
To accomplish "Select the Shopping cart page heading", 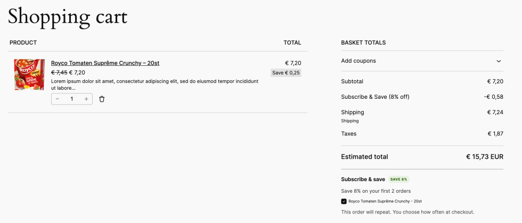I will click(68, 16).
